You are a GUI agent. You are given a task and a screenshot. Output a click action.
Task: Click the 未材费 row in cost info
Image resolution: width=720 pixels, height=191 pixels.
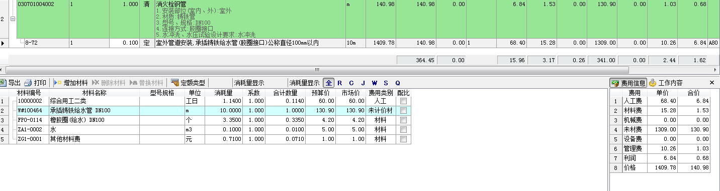click(x=660, y=130)
